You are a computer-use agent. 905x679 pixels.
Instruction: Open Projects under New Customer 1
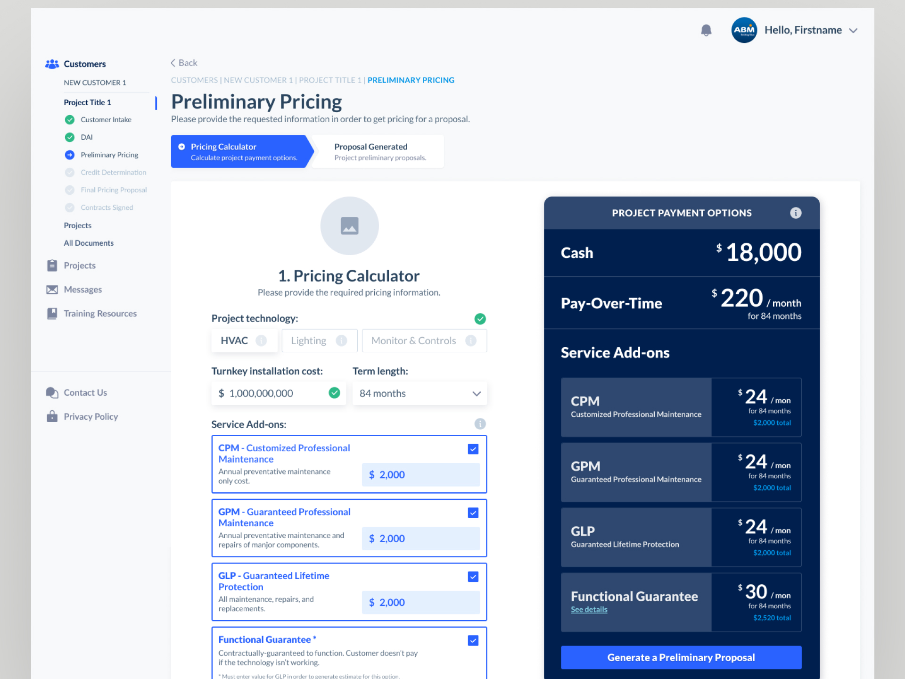[78, 225]
